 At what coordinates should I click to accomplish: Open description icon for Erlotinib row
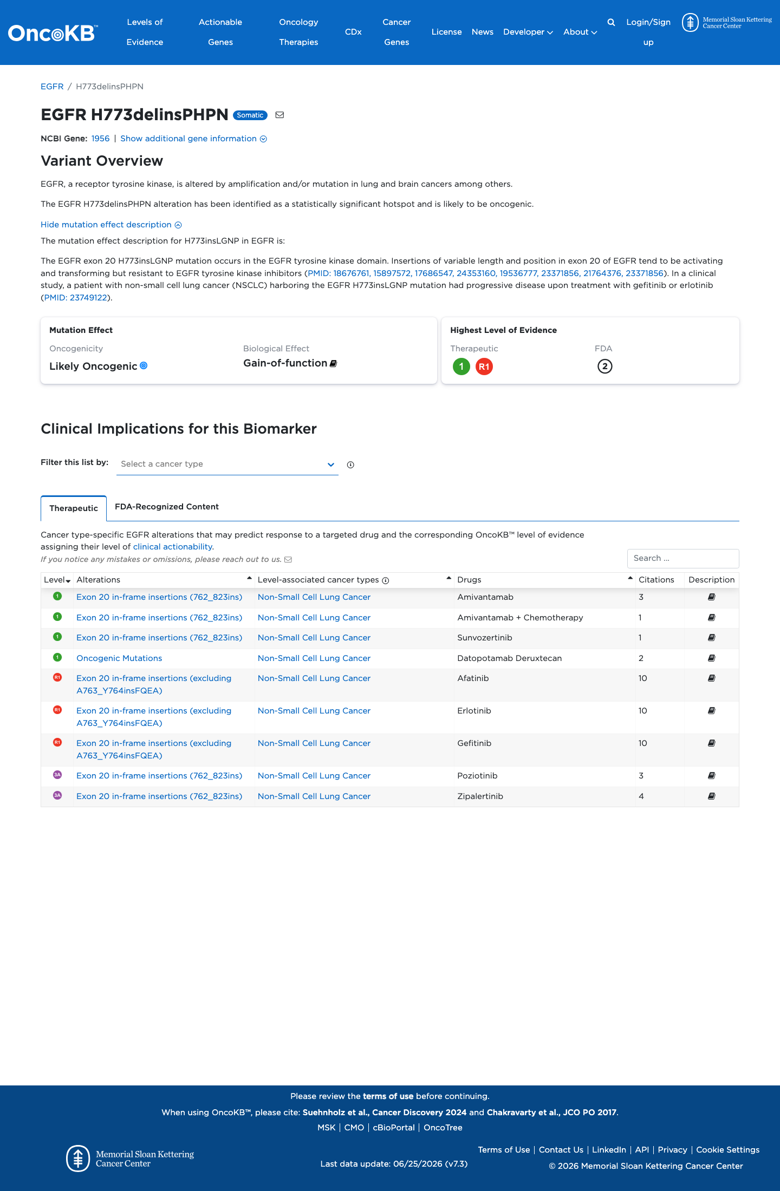(712, 711)
